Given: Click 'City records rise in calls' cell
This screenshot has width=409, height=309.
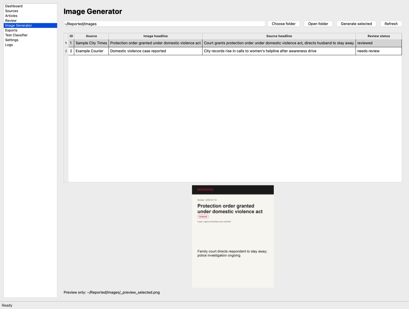Looking at the screenshot, I should tap(279, 51).
